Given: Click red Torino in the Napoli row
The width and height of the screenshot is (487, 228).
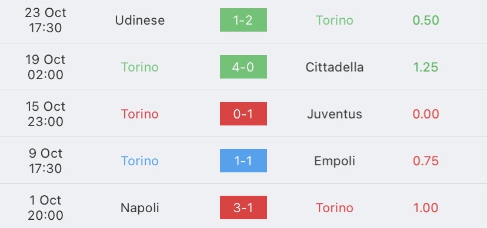Looking at the screenshot, I should (335, 208).
